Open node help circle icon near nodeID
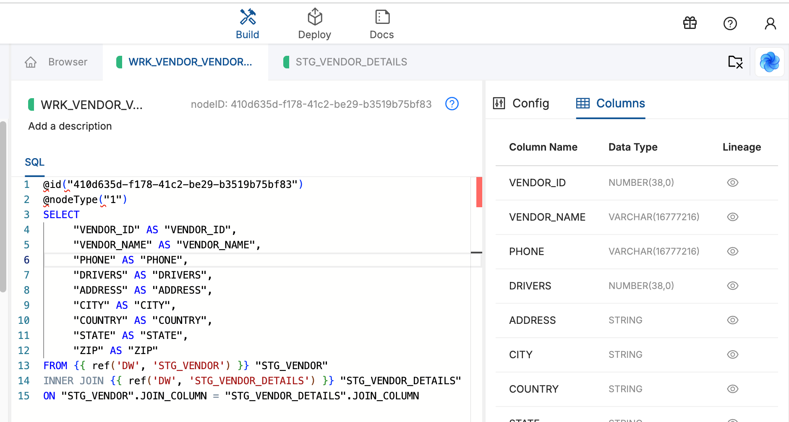 pyautogui.click(x=452, y=104)
